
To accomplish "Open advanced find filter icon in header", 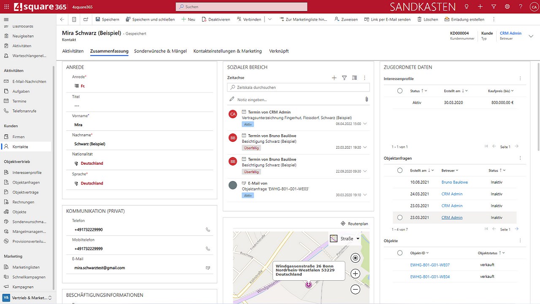I will [x=494, y=7].
